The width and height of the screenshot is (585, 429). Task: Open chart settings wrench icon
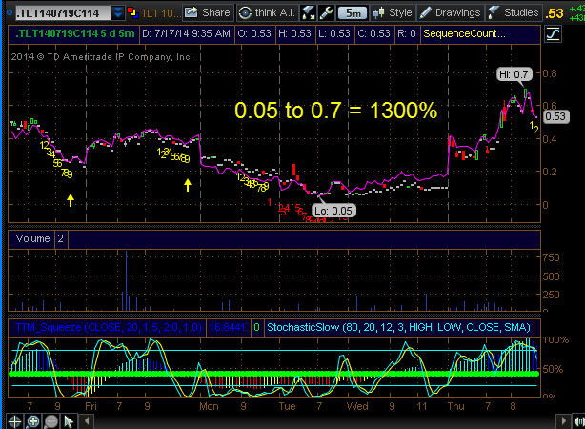327,12
